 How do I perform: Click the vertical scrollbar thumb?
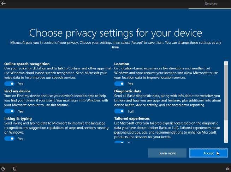pos(226,92)
